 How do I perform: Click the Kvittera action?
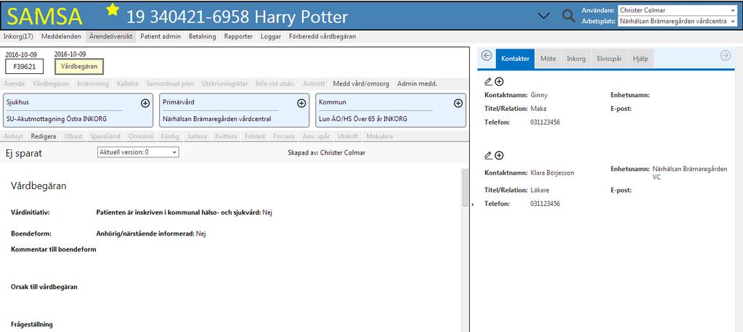(x=226, y=136)
